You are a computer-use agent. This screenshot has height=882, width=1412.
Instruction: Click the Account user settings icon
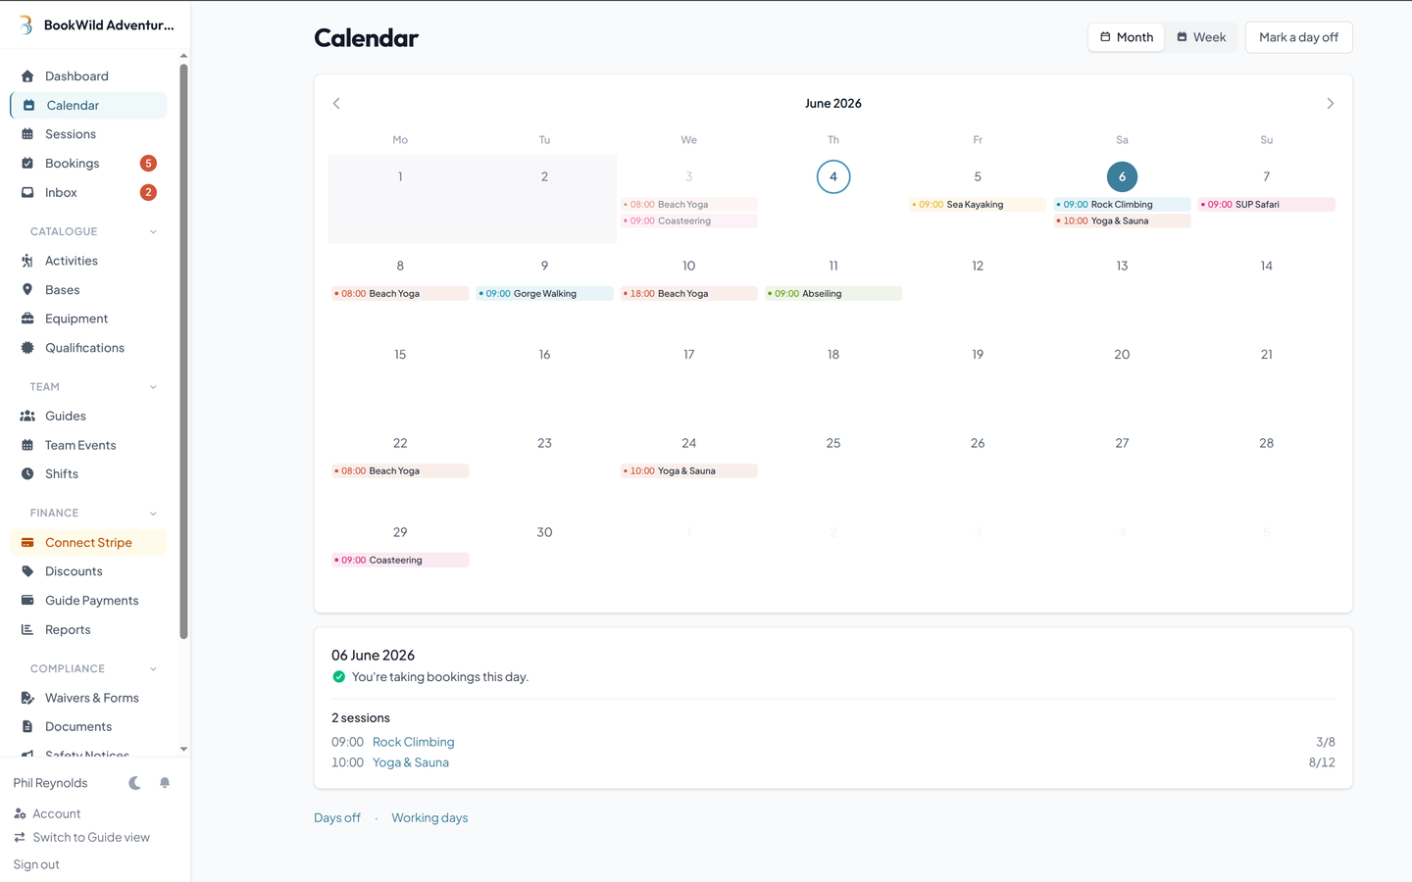click(x=20, y=814)
